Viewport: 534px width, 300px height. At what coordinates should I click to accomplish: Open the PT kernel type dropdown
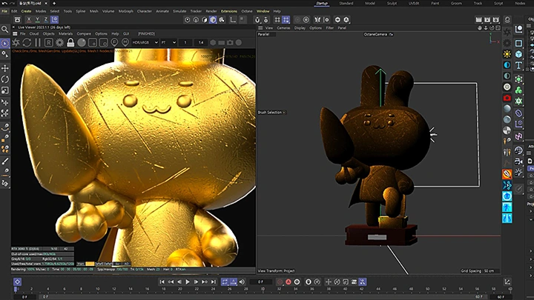168,42
